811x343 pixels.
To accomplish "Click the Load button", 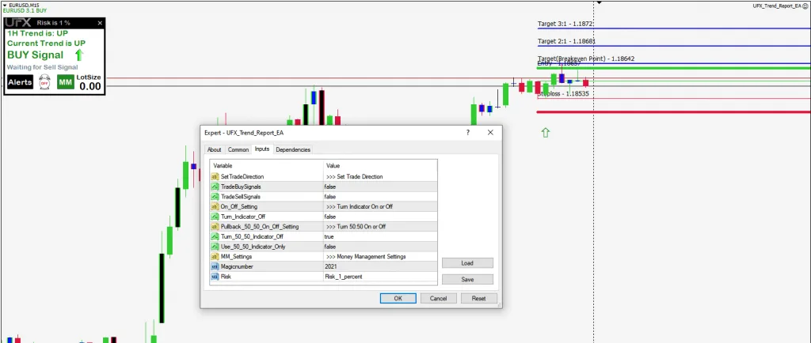I will tap(467, 263).
